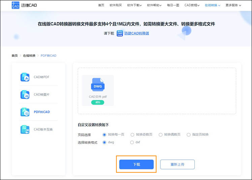Click the 选择转换格式 label
Image resolution: width=252 pixels, height=180 pixels.
88,143
